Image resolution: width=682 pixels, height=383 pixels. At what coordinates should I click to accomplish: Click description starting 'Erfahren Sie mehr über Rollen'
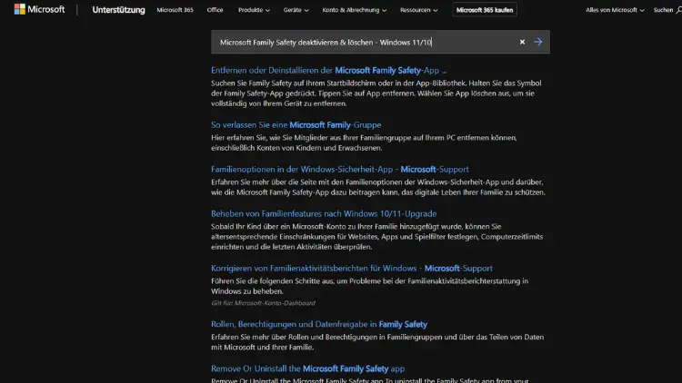(x=377, y=342)
